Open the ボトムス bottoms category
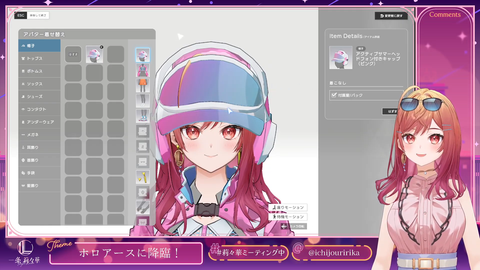The image size is (480, 270). (39, 71)
